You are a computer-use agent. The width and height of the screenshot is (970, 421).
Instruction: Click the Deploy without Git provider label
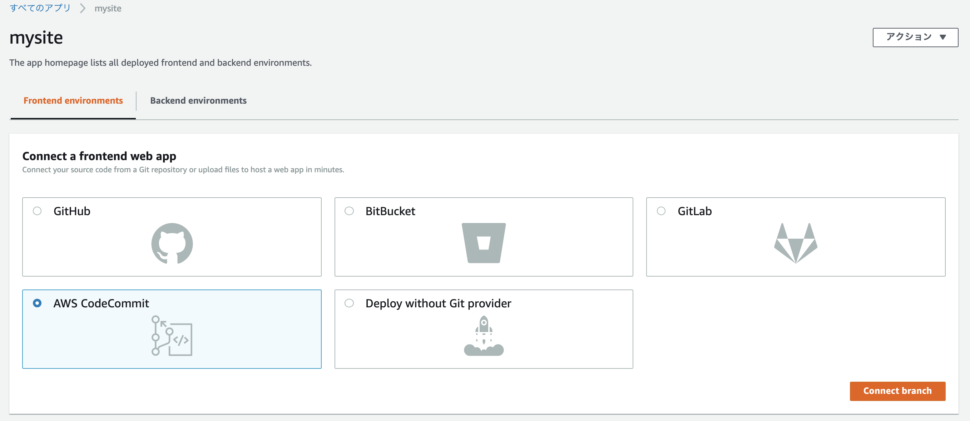coord(438,303)
